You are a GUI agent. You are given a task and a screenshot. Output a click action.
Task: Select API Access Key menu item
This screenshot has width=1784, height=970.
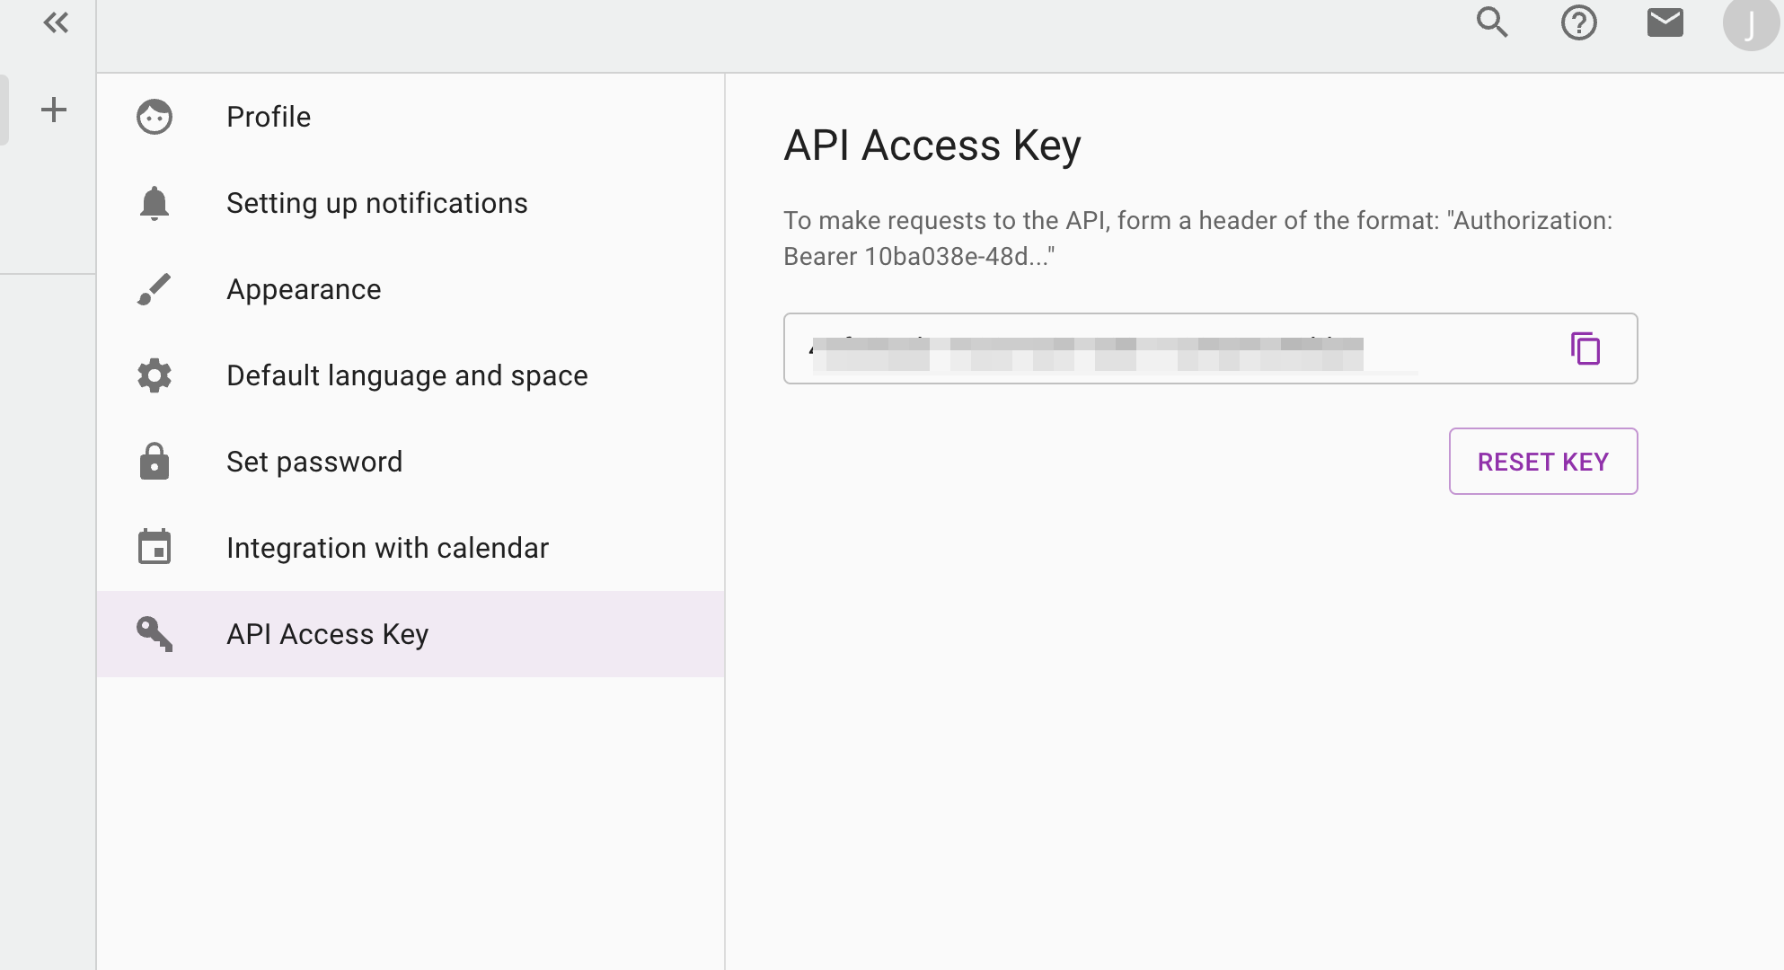[x=327, y=634]
